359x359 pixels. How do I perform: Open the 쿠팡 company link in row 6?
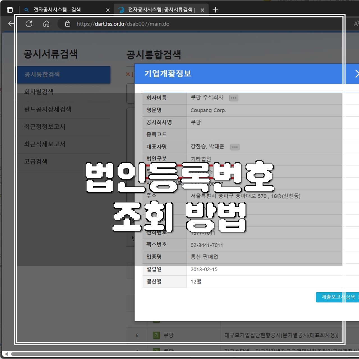coord(169,335)
